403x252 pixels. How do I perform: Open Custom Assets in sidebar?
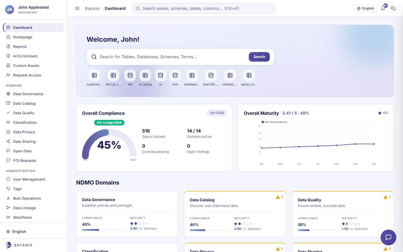pos(34,66)
